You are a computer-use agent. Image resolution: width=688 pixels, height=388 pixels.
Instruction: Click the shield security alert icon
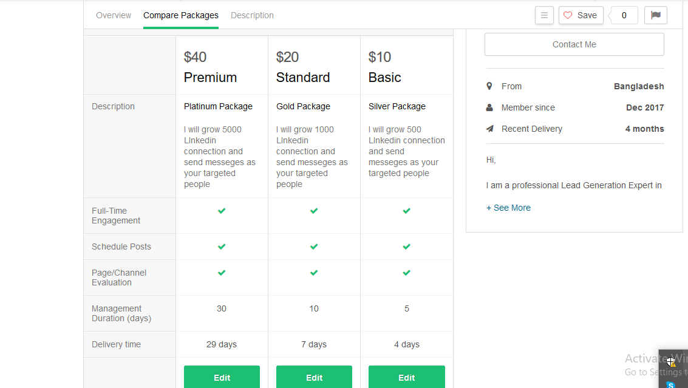coord(670,361)
